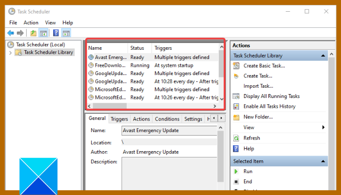Click the New Folder icon
Image resolution: width=341 pixels, height=195 pixels.
236,117
